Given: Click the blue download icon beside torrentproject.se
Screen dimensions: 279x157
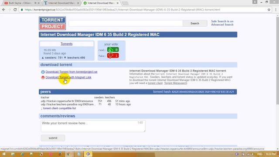Looking at the screenshot, I should click(43, 72).
